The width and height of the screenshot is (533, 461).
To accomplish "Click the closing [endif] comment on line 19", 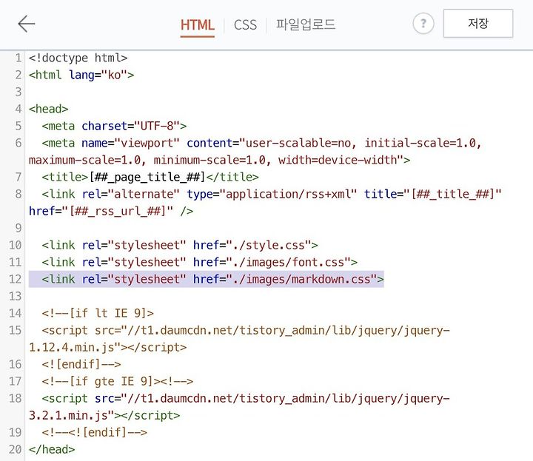I will [x=95, y=432].
